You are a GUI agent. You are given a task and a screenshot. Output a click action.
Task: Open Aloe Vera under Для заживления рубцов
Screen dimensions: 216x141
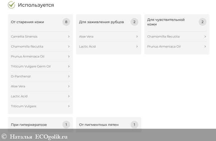[x=86, y=37]
